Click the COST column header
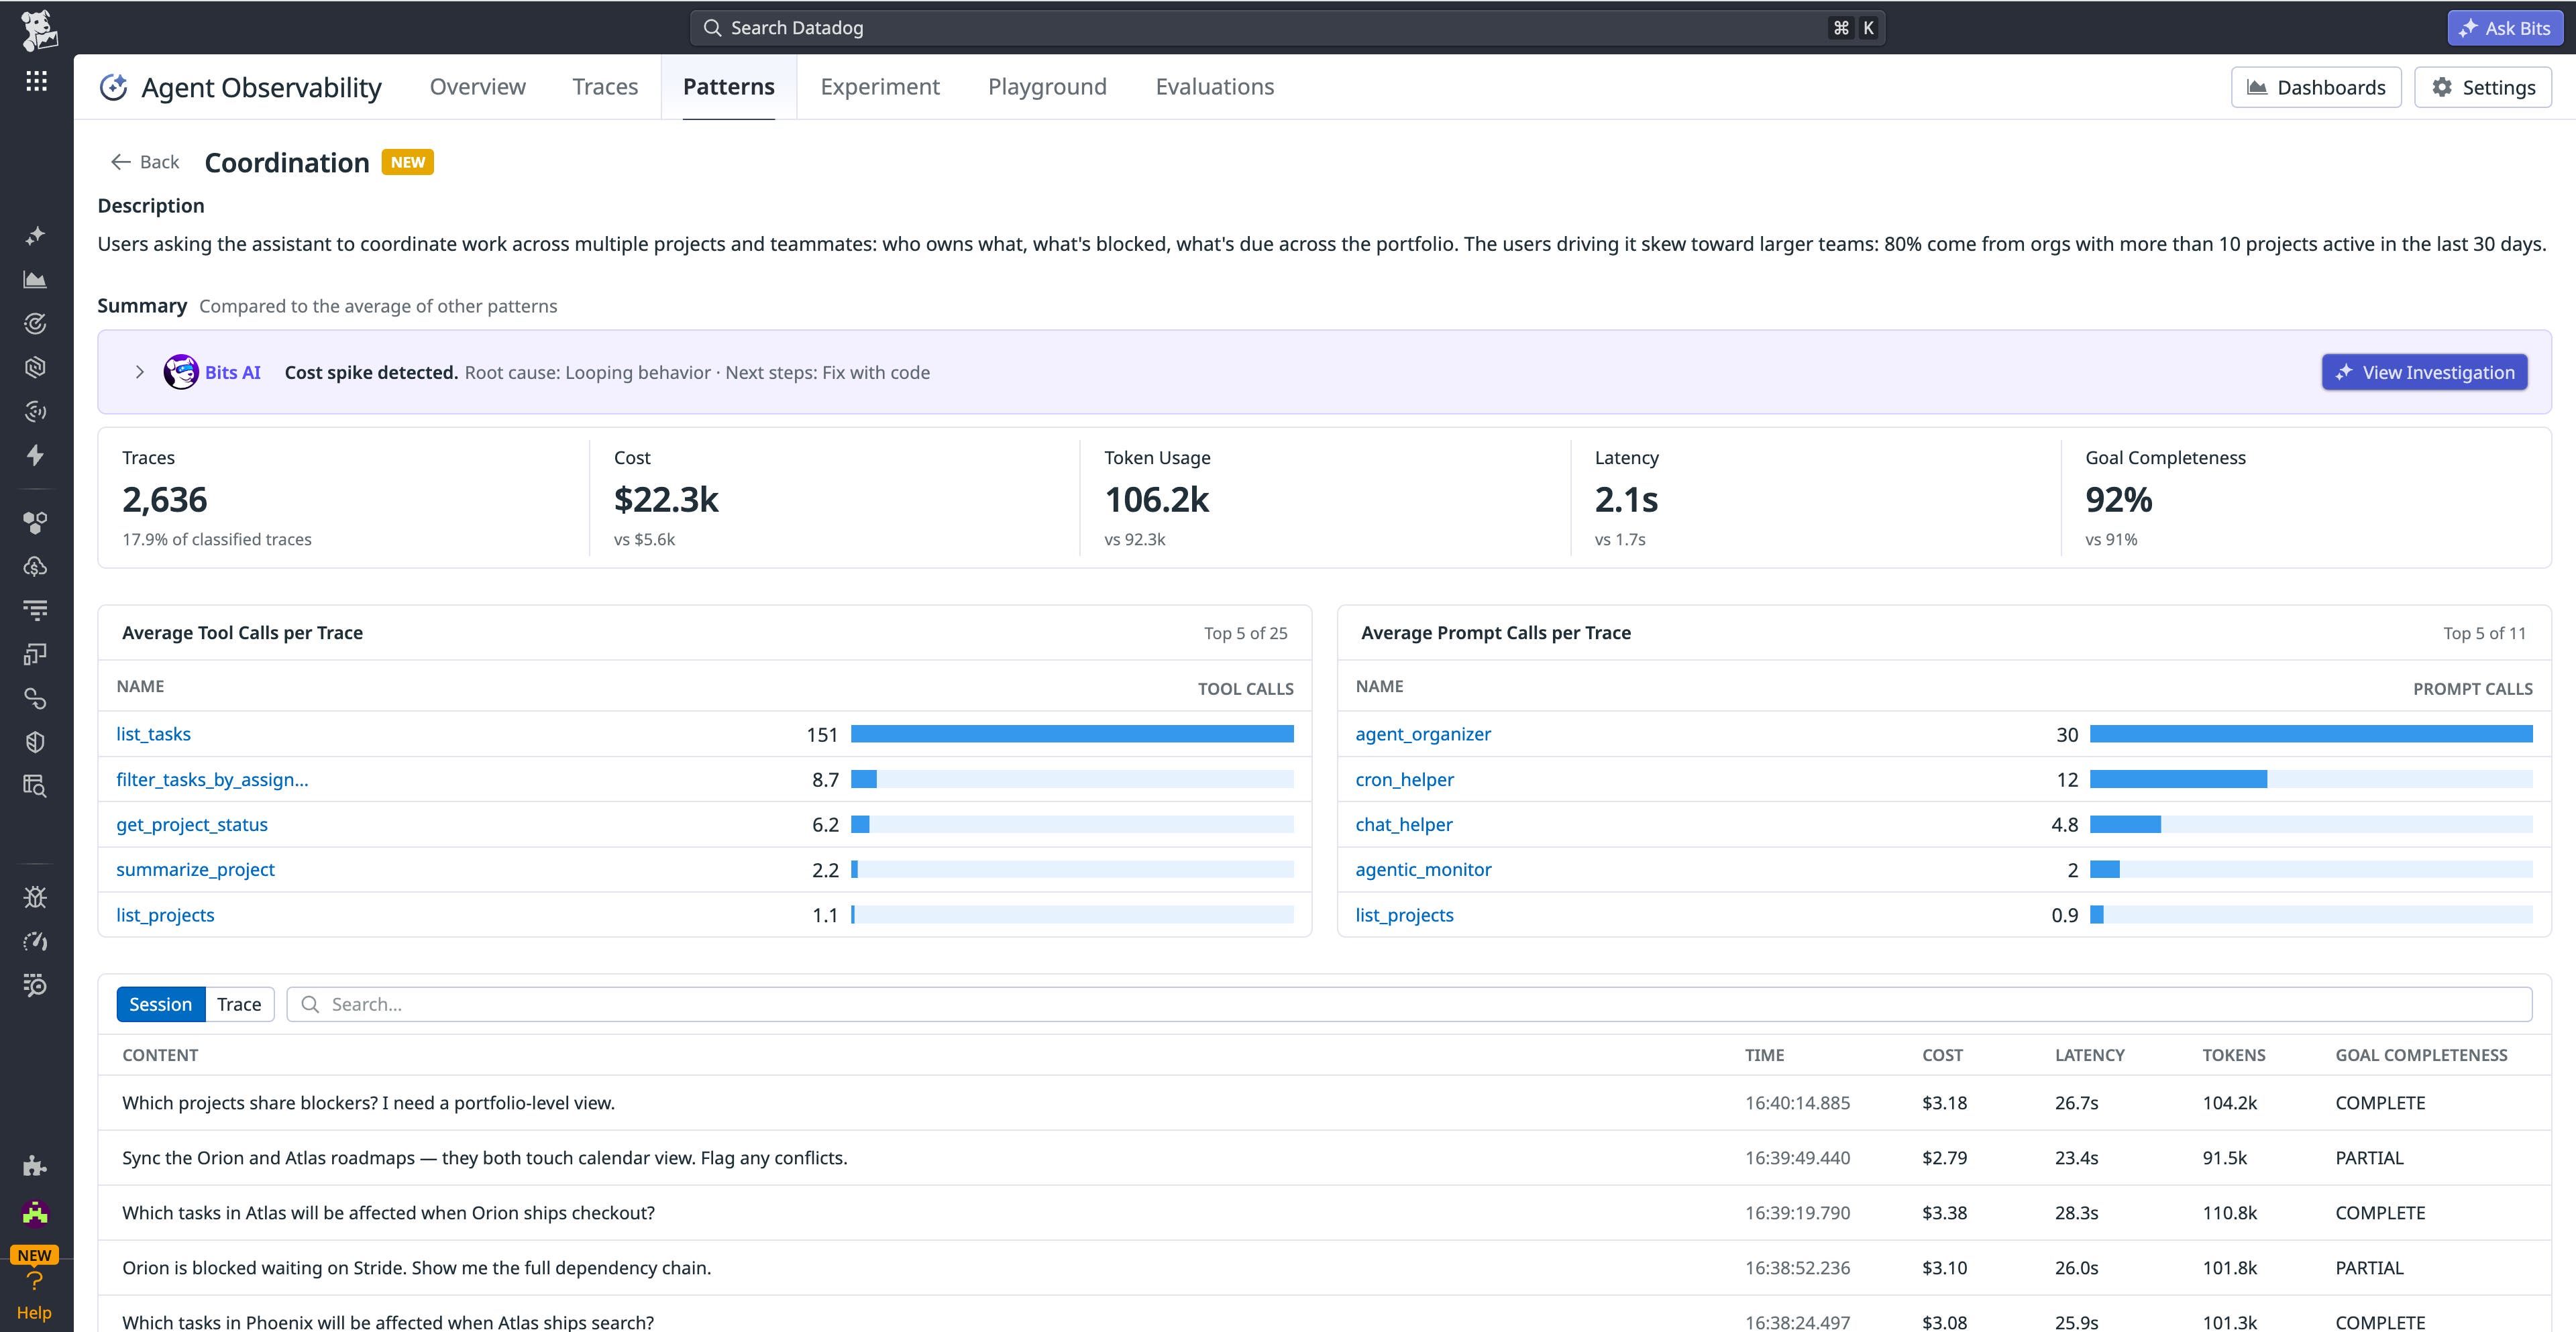 [x=1942, y=1055]
